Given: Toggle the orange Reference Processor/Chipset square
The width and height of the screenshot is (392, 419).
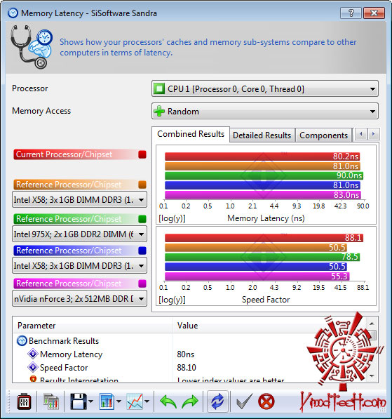Looking at the screenshot, I should pyautogui.click(x=142, y=185).
